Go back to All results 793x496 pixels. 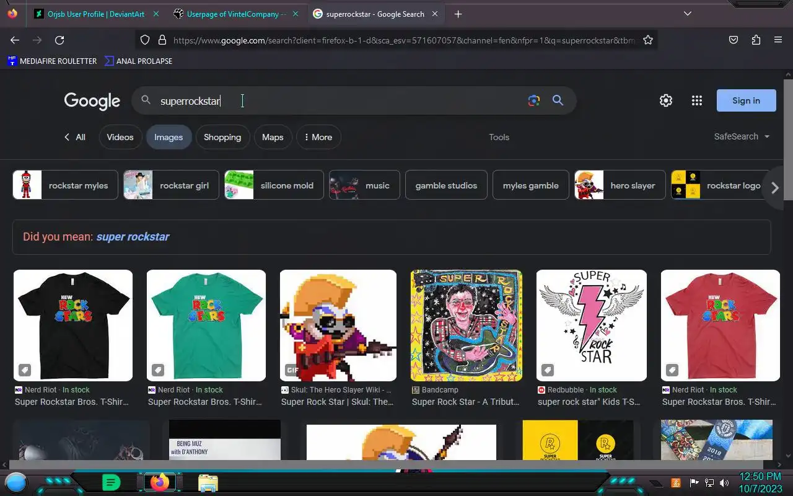pyautogui.click(x=75, y=137)
